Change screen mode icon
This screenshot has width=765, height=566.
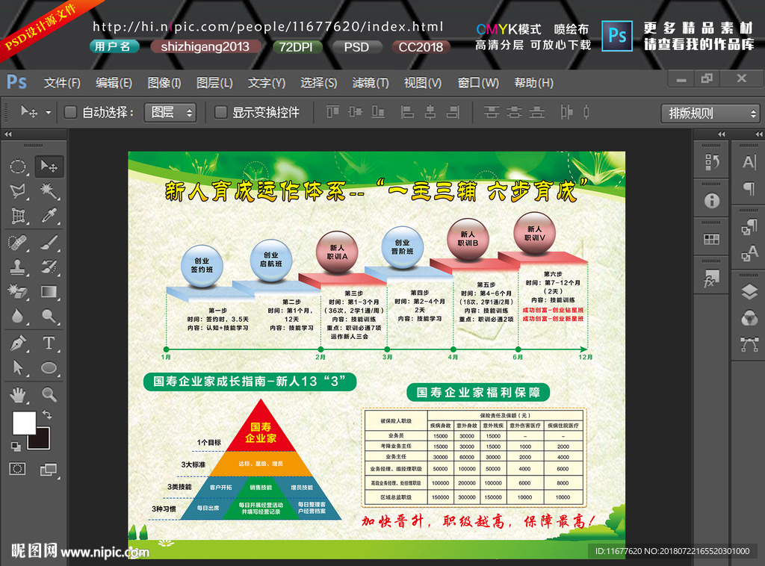[49, 470]
